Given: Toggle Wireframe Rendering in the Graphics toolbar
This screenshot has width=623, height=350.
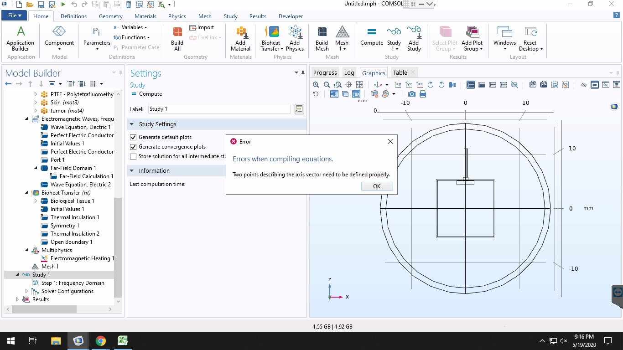Looking at the screenshot, I should point(356,94).
